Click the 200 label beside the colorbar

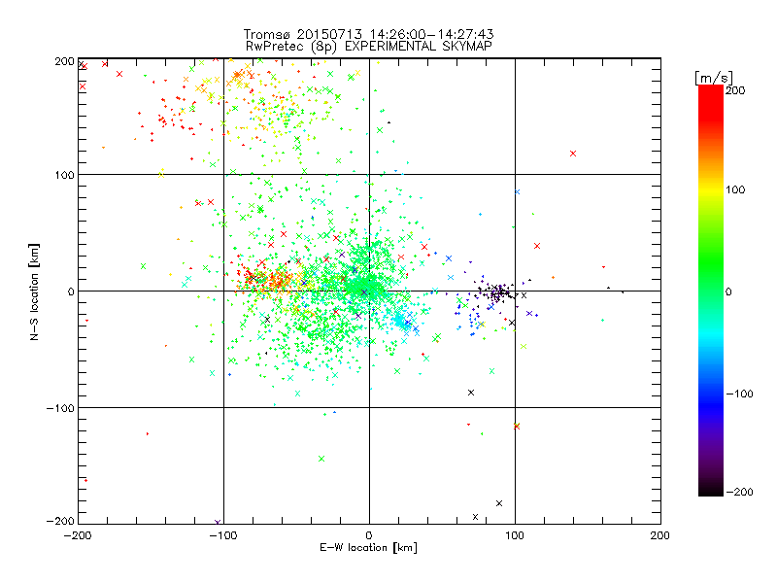click(735, 90)
